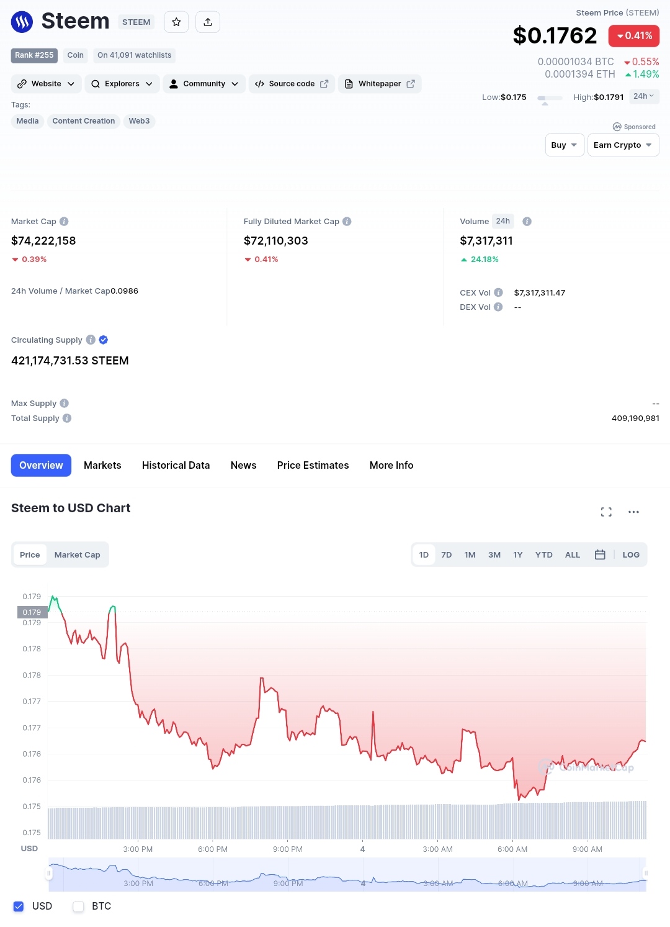The image size is (670, 927).
Task: Open the chart calendar date picker
Action: [x=600, y=554]
